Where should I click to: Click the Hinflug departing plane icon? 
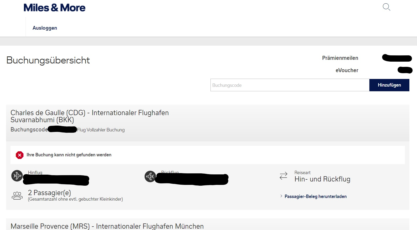point(17,176)
